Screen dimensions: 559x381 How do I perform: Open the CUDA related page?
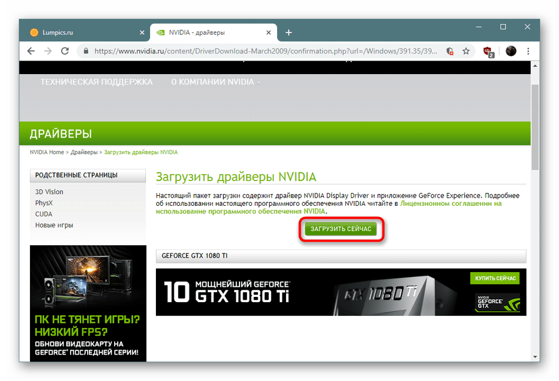tap(44, 214)
